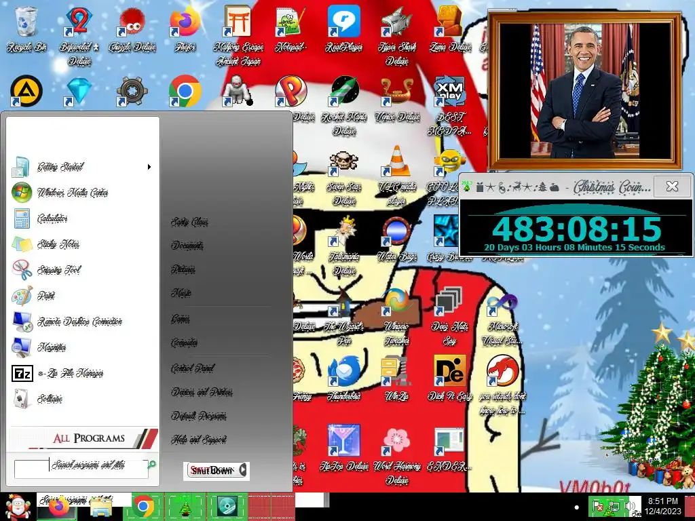Open Devices and Printers link

(202, 392)
